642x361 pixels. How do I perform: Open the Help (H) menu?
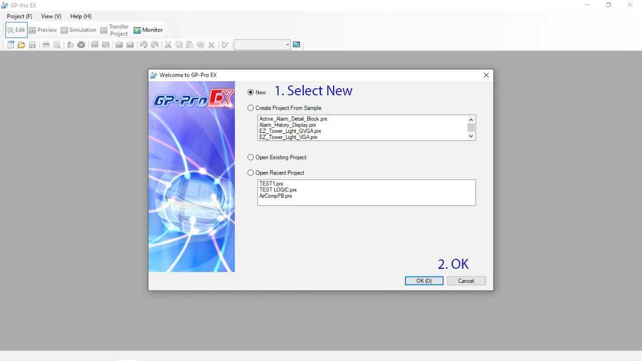[x=81, y=16]
